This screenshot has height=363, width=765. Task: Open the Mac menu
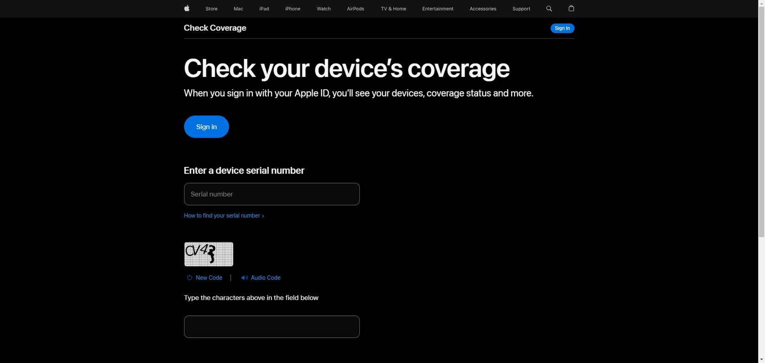pos(238,9)
